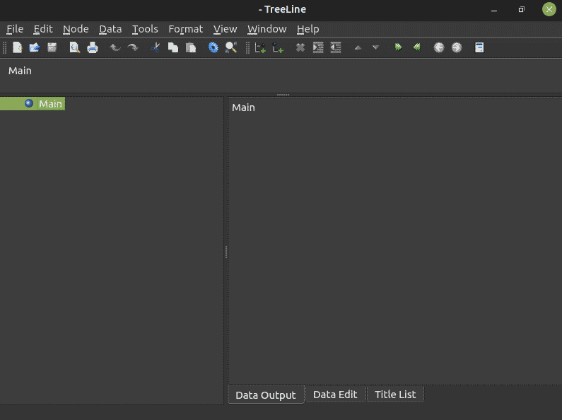Click the Unindent Node toolbar icon
This screenshot has height=420, width=562.
[336, 47]
